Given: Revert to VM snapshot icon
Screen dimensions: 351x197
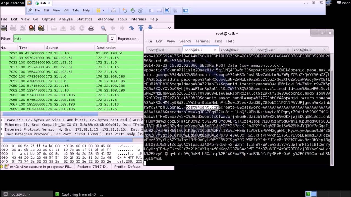Looking at the screenshot, I should [133, 10].
